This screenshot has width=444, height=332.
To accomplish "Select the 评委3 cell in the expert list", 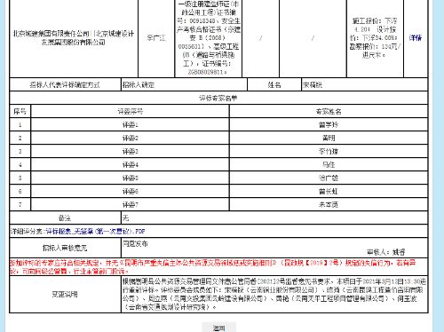I will pyautogui.click(x=131, y=152).
